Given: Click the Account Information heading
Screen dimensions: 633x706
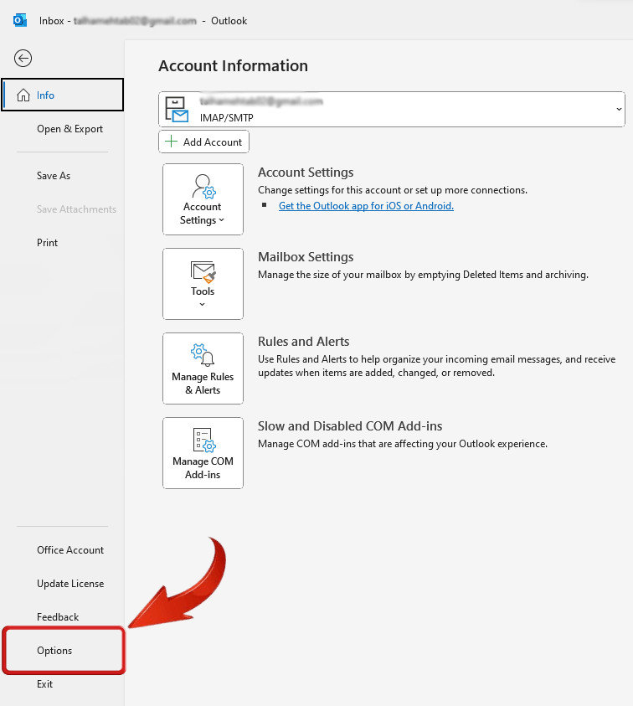Looking at the screenshot, I should pos(234,65).
